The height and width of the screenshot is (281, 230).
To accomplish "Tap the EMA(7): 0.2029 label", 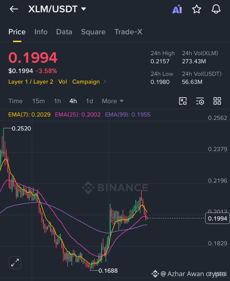I will tap(29, 115).
